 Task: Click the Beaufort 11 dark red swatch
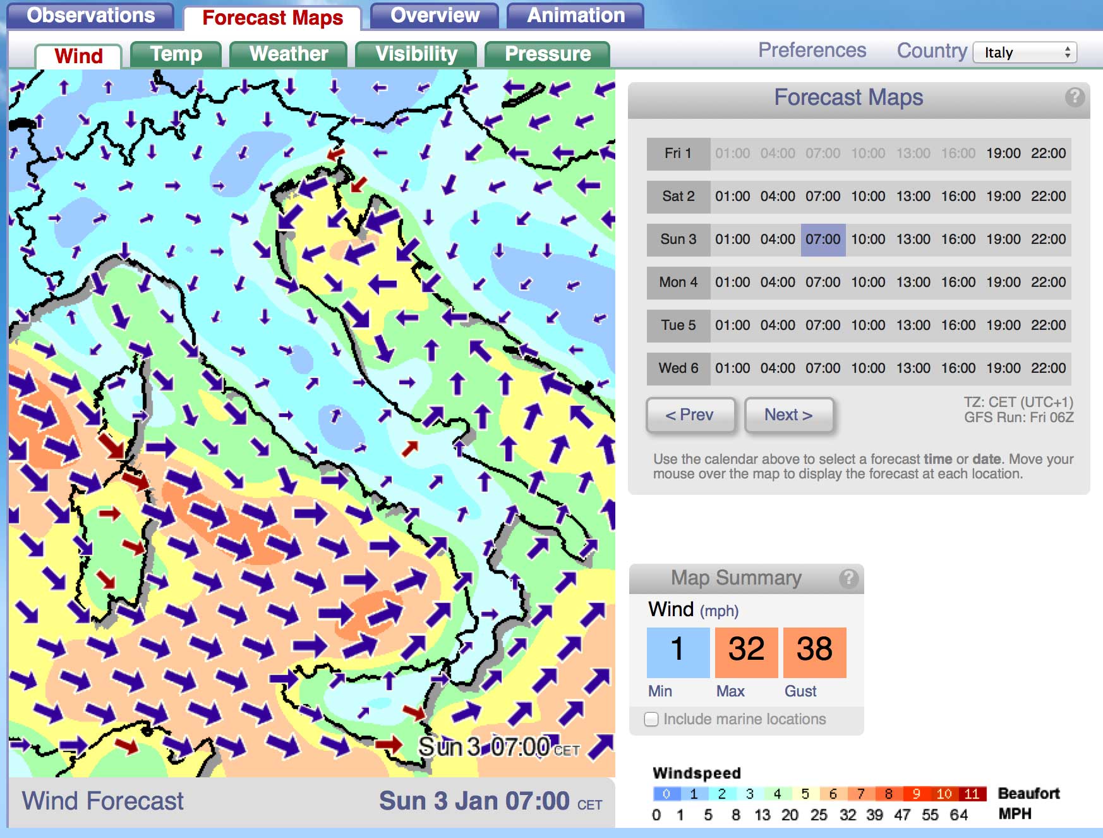coord(972,794)
